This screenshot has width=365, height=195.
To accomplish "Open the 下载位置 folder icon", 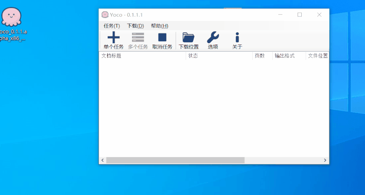I will point(188,38).
